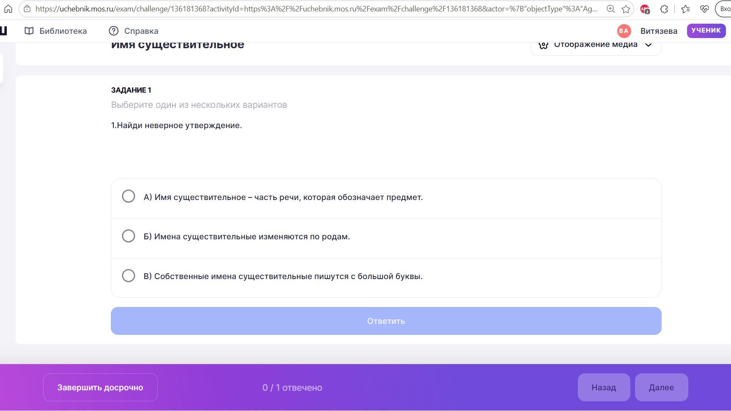Click the browser address bar URL

coord(316,8)
